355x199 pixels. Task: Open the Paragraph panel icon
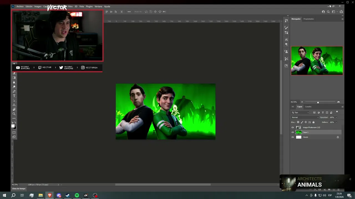tap(286, 44)
